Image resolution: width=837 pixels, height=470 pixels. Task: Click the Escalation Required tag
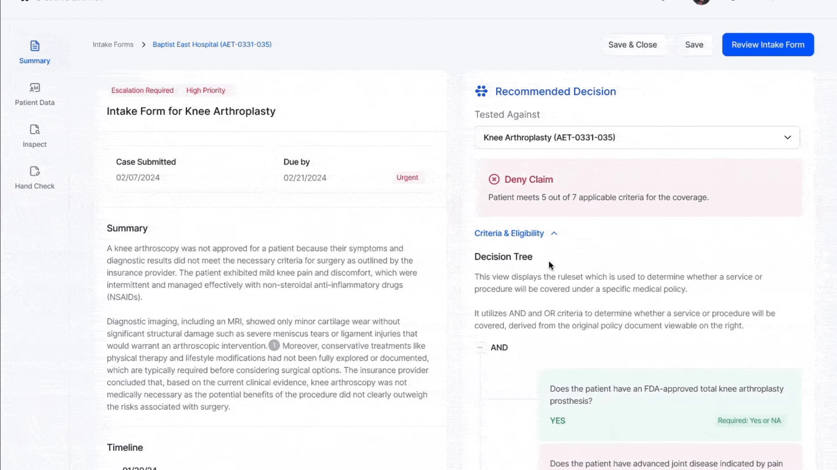[142, 91]
